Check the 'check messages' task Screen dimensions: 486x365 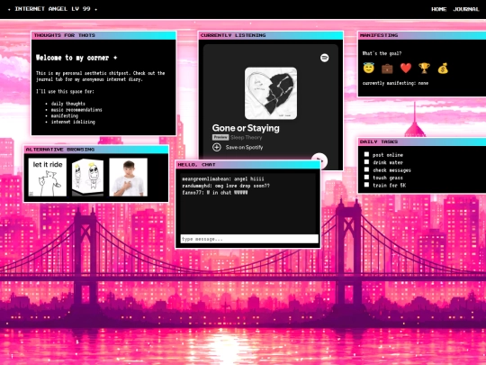click(366, 169)
